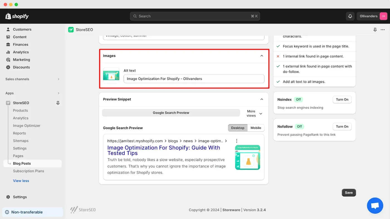This screenshot has width=390, height=219.
Task: Switch preview to Mobile
Action: [256, 128]
